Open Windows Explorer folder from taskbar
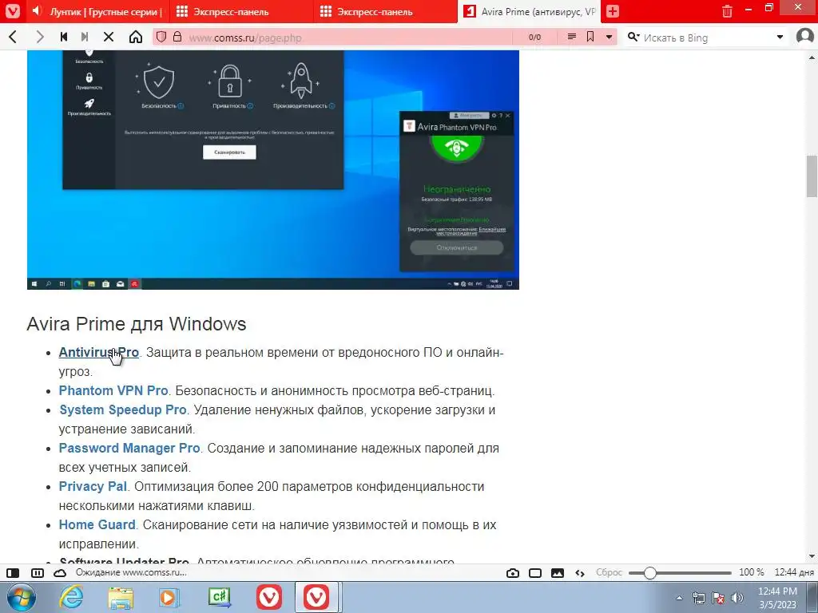Image resolution: width=818 pixels, height=613 pixels. [121, 597]
